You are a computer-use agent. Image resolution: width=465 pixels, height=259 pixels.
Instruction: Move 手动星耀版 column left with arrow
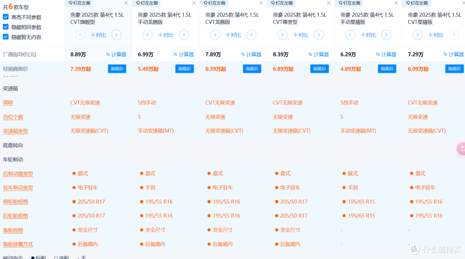pyautogui.click(x=350, y=35)
